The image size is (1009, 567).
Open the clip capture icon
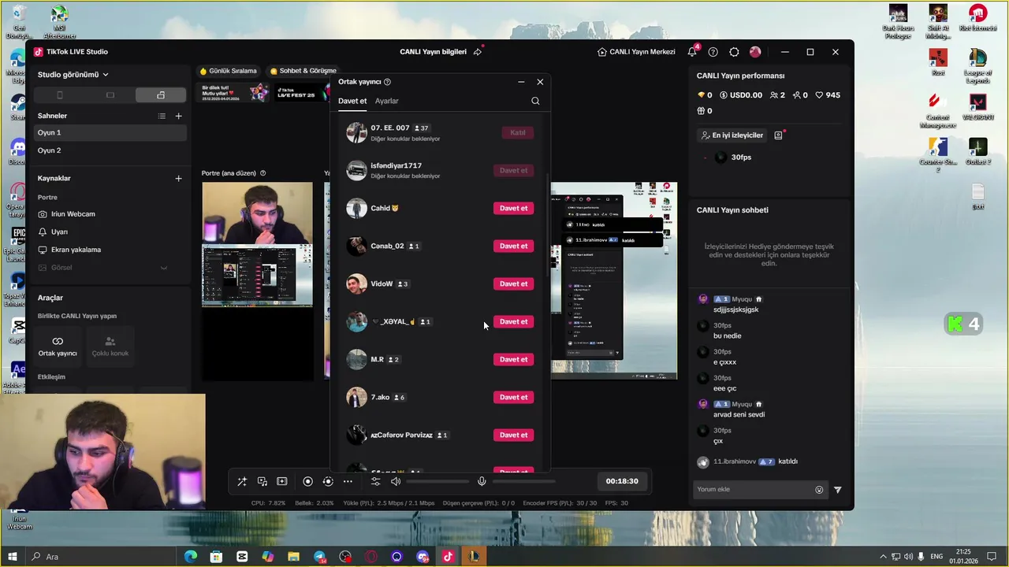[x=282, y=481]
